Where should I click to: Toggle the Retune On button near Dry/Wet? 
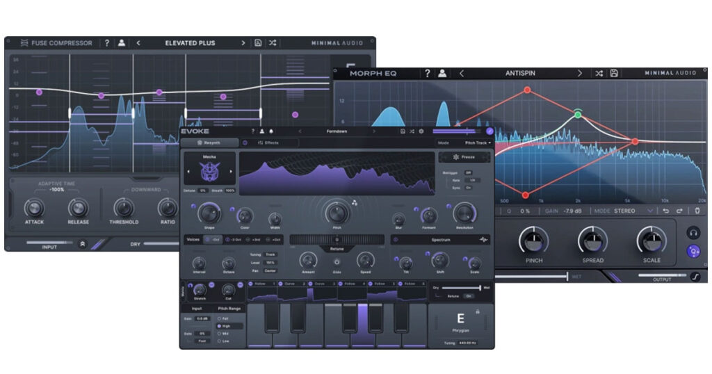[469, 296]
